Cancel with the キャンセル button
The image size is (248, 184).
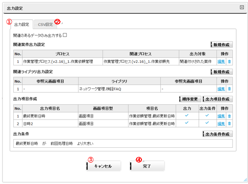pyautogui.click(x=104, y=166)
